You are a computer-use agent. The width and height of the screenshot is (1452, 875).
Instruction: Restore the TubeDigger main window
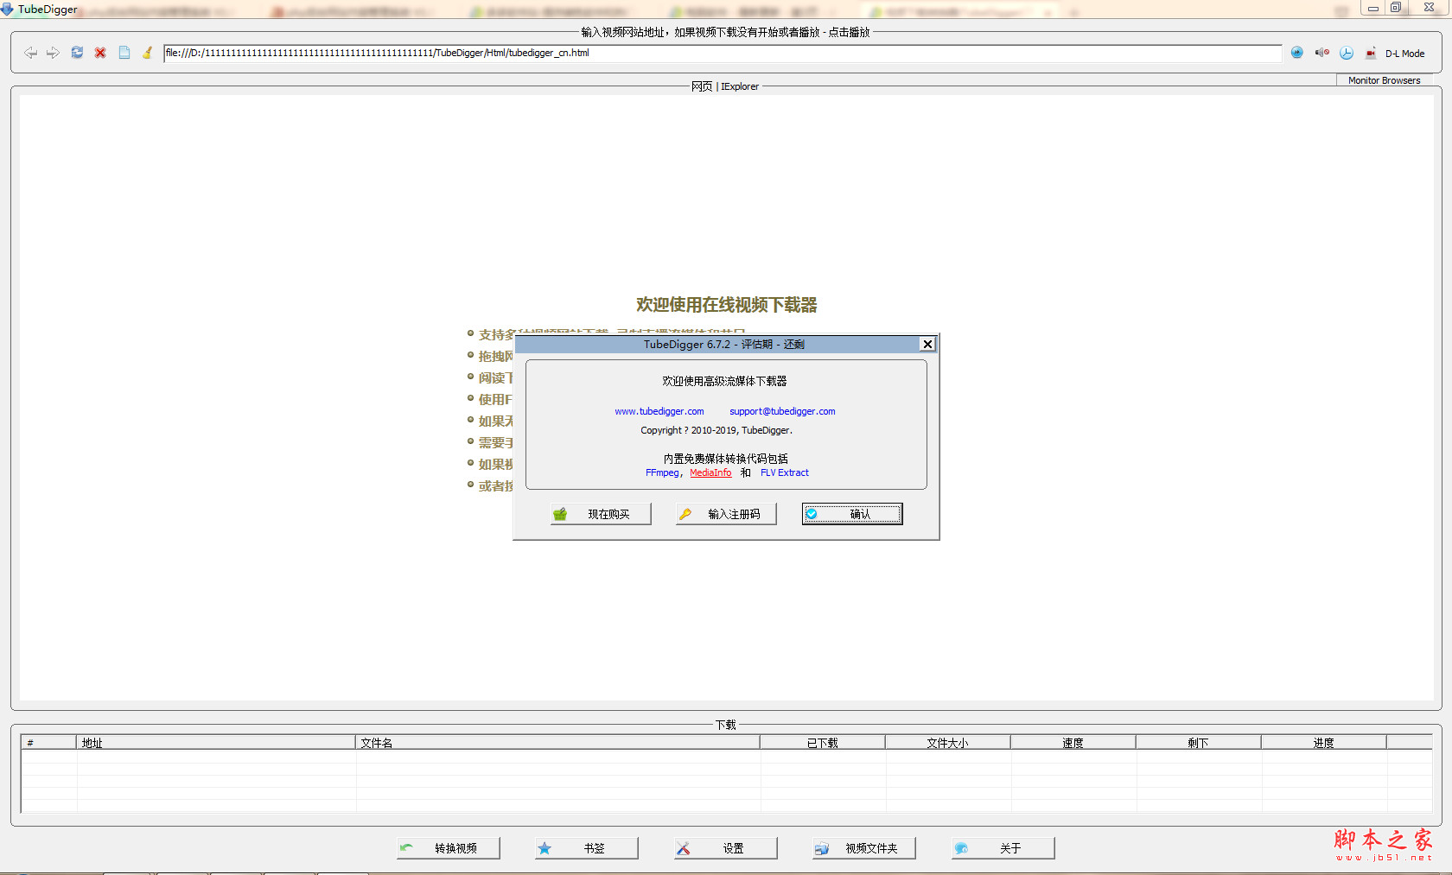coord(1396,8)
